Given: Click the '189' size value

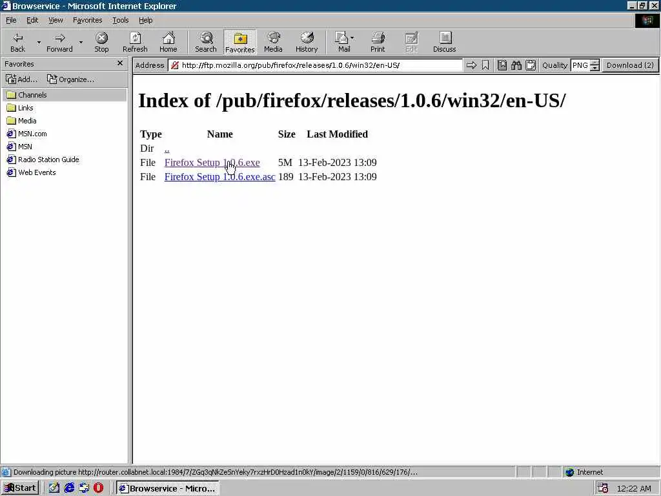Looking at the screenshot, I should (285, 177).
